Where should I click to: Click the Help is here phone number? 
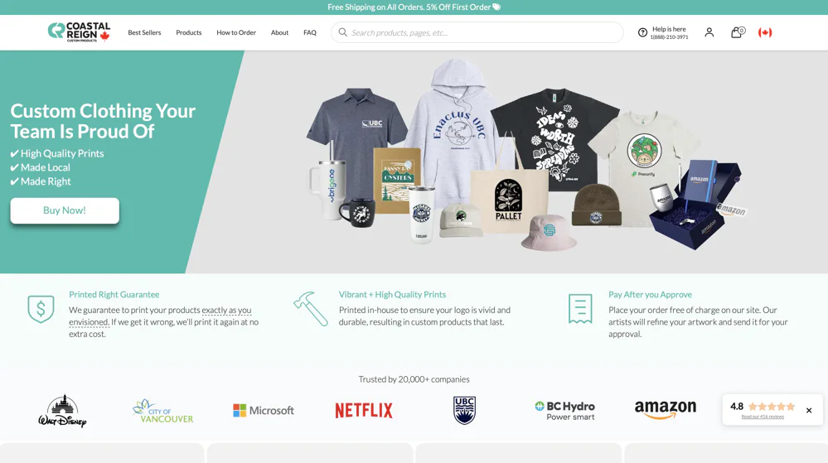tap(669, 37)
